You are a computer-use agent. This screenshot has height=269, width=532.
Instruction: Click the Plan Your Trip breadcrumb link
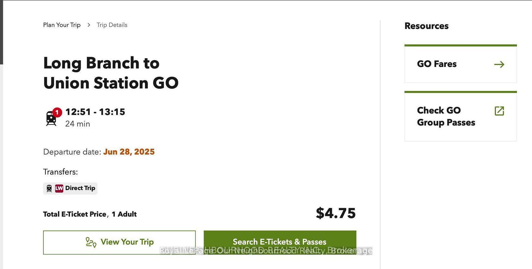tap(62, 25)
